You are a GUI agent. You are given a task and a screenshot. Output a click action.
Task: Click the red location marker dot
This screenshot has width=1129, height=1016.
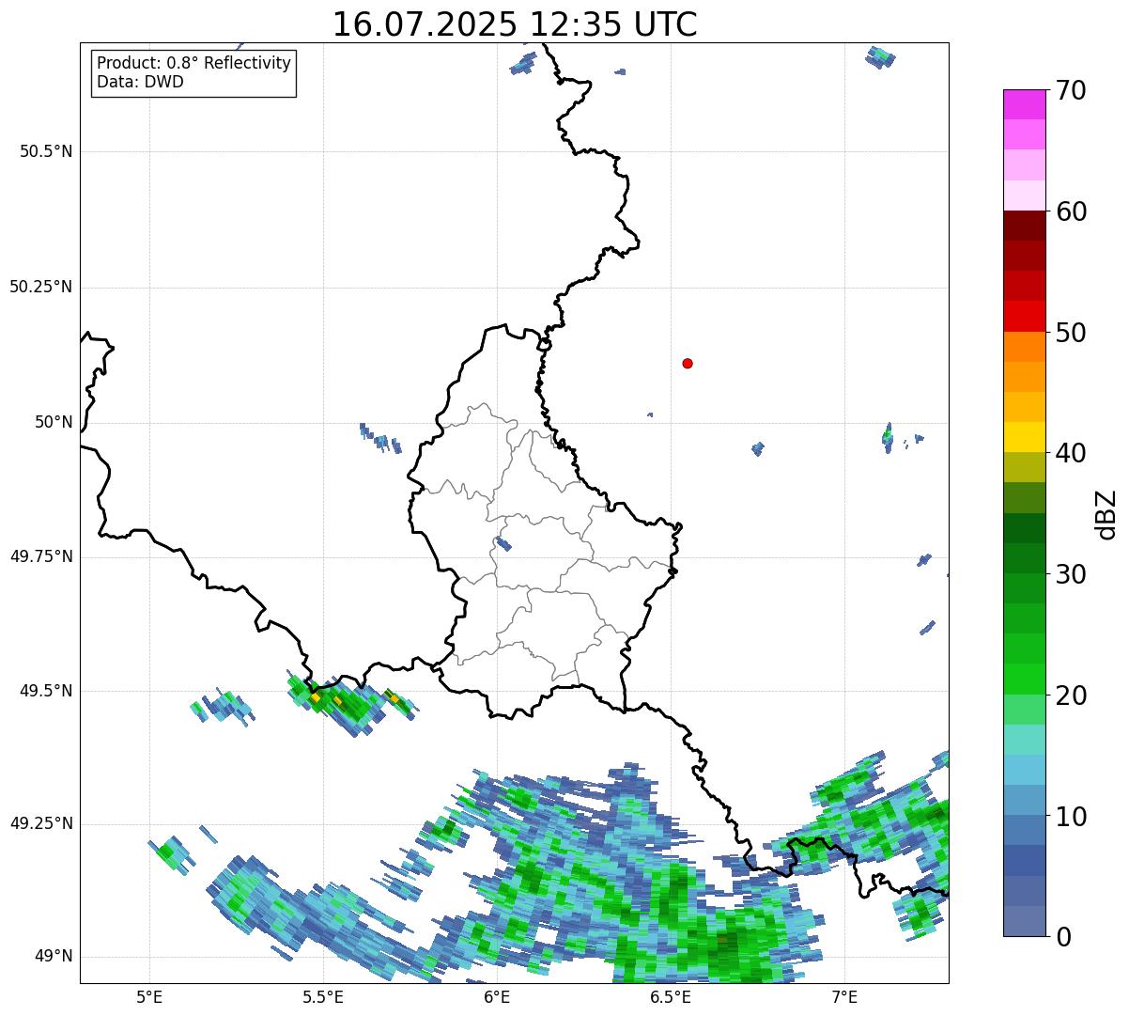click(688, 363)
